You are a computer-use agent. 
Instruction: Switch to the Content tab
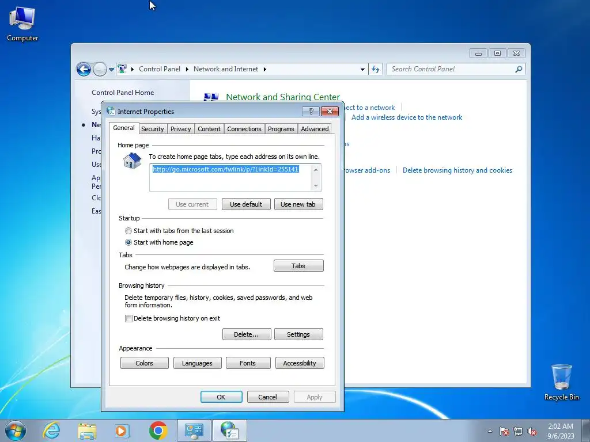pos(209,129)
